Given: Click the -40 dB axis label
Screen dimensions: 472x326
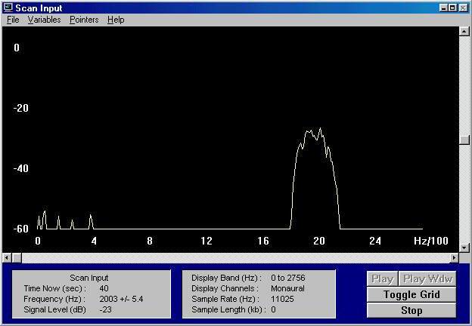Looking at the screenshot, I should pyautogui.click(x=20, y=168).
